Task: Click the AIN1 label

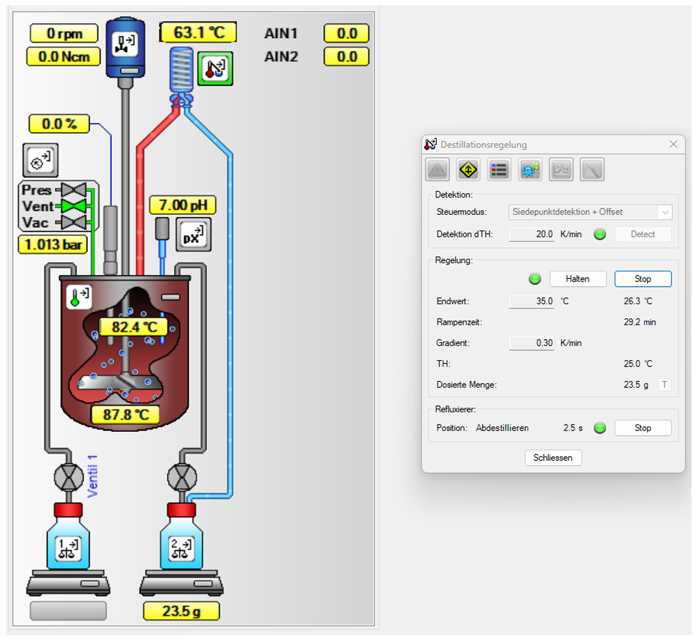Action: click(281, 33)
